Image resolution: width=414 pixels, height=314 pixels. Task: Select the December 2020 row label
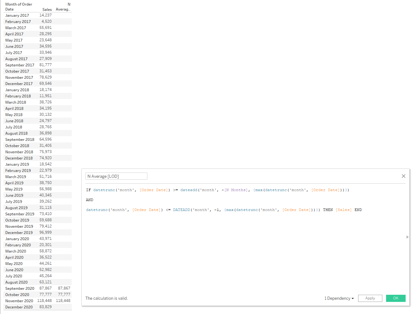click(x=19, y=307)
